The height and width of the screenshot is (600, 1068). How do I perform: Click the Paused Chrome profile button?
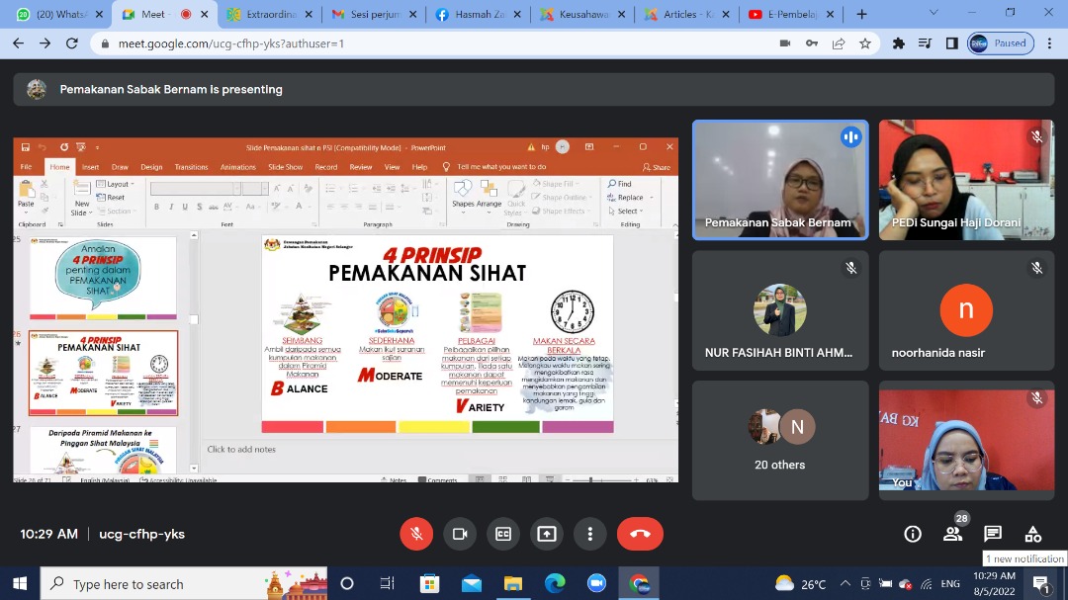(x=1001, y=43)
